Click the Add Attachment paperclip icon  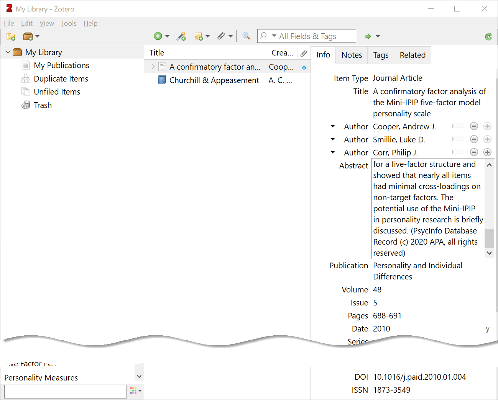[222, 36]
